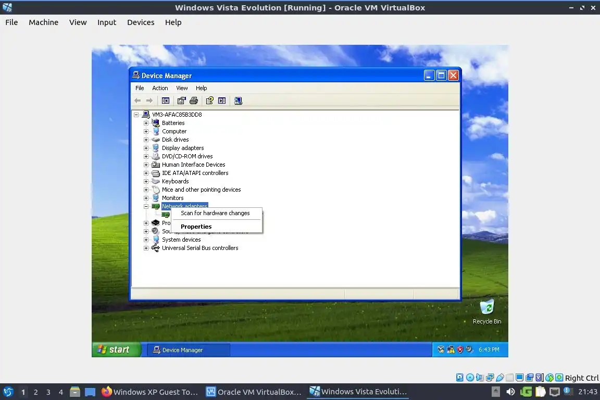Click the host file manager panel icon
The height and width of the screenshot is (400, 600).
click(75, 392)
